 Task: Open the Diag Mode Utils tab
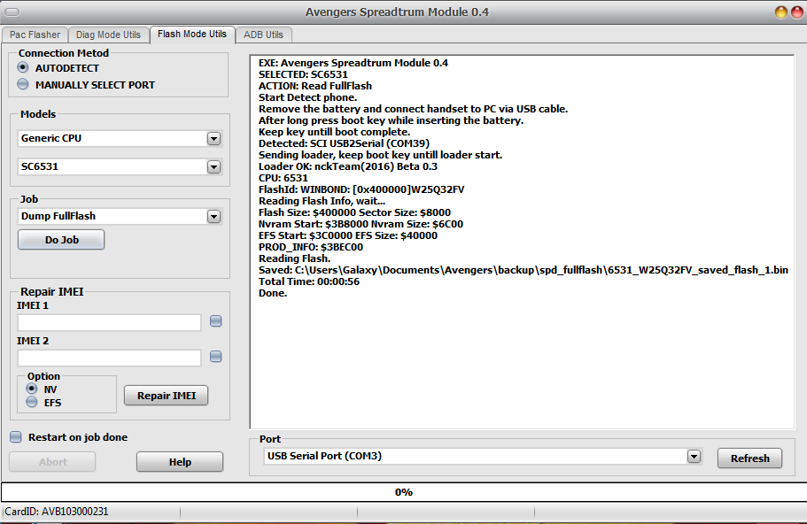click(108, 35)
